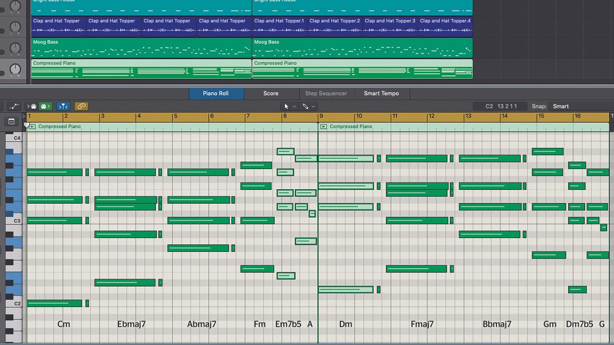Click the MIDI In activity icon
This screenshot has width=614, height=345.
(x=33, y=106)
